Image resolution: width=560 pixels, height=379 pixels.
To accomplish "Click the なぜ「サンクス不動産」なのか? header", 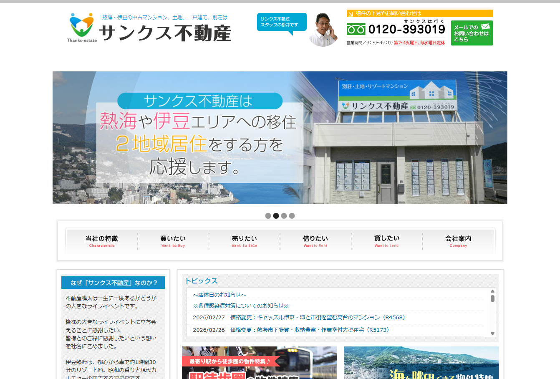I will [113, 283].
